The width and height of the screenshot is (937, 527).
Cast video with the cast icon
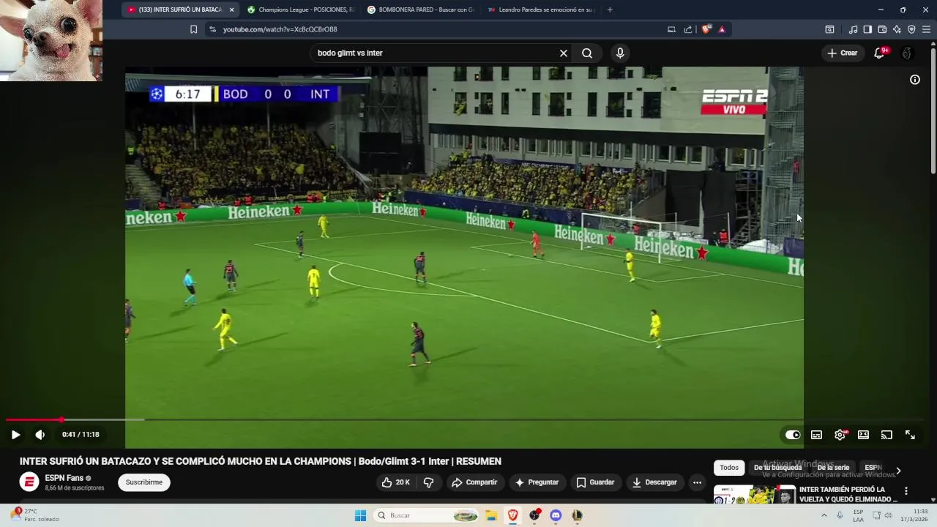pos(886,435)
